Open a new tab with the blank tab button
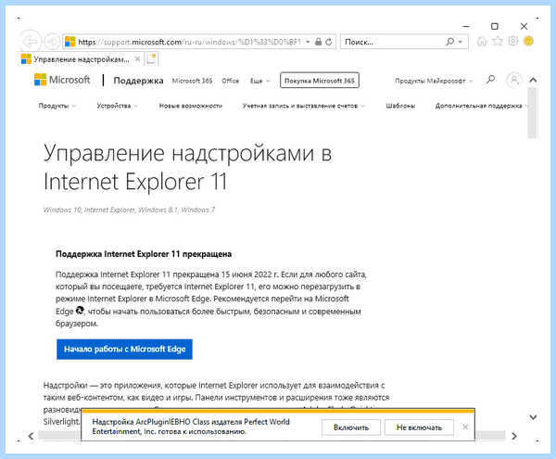 pos(151,59)
